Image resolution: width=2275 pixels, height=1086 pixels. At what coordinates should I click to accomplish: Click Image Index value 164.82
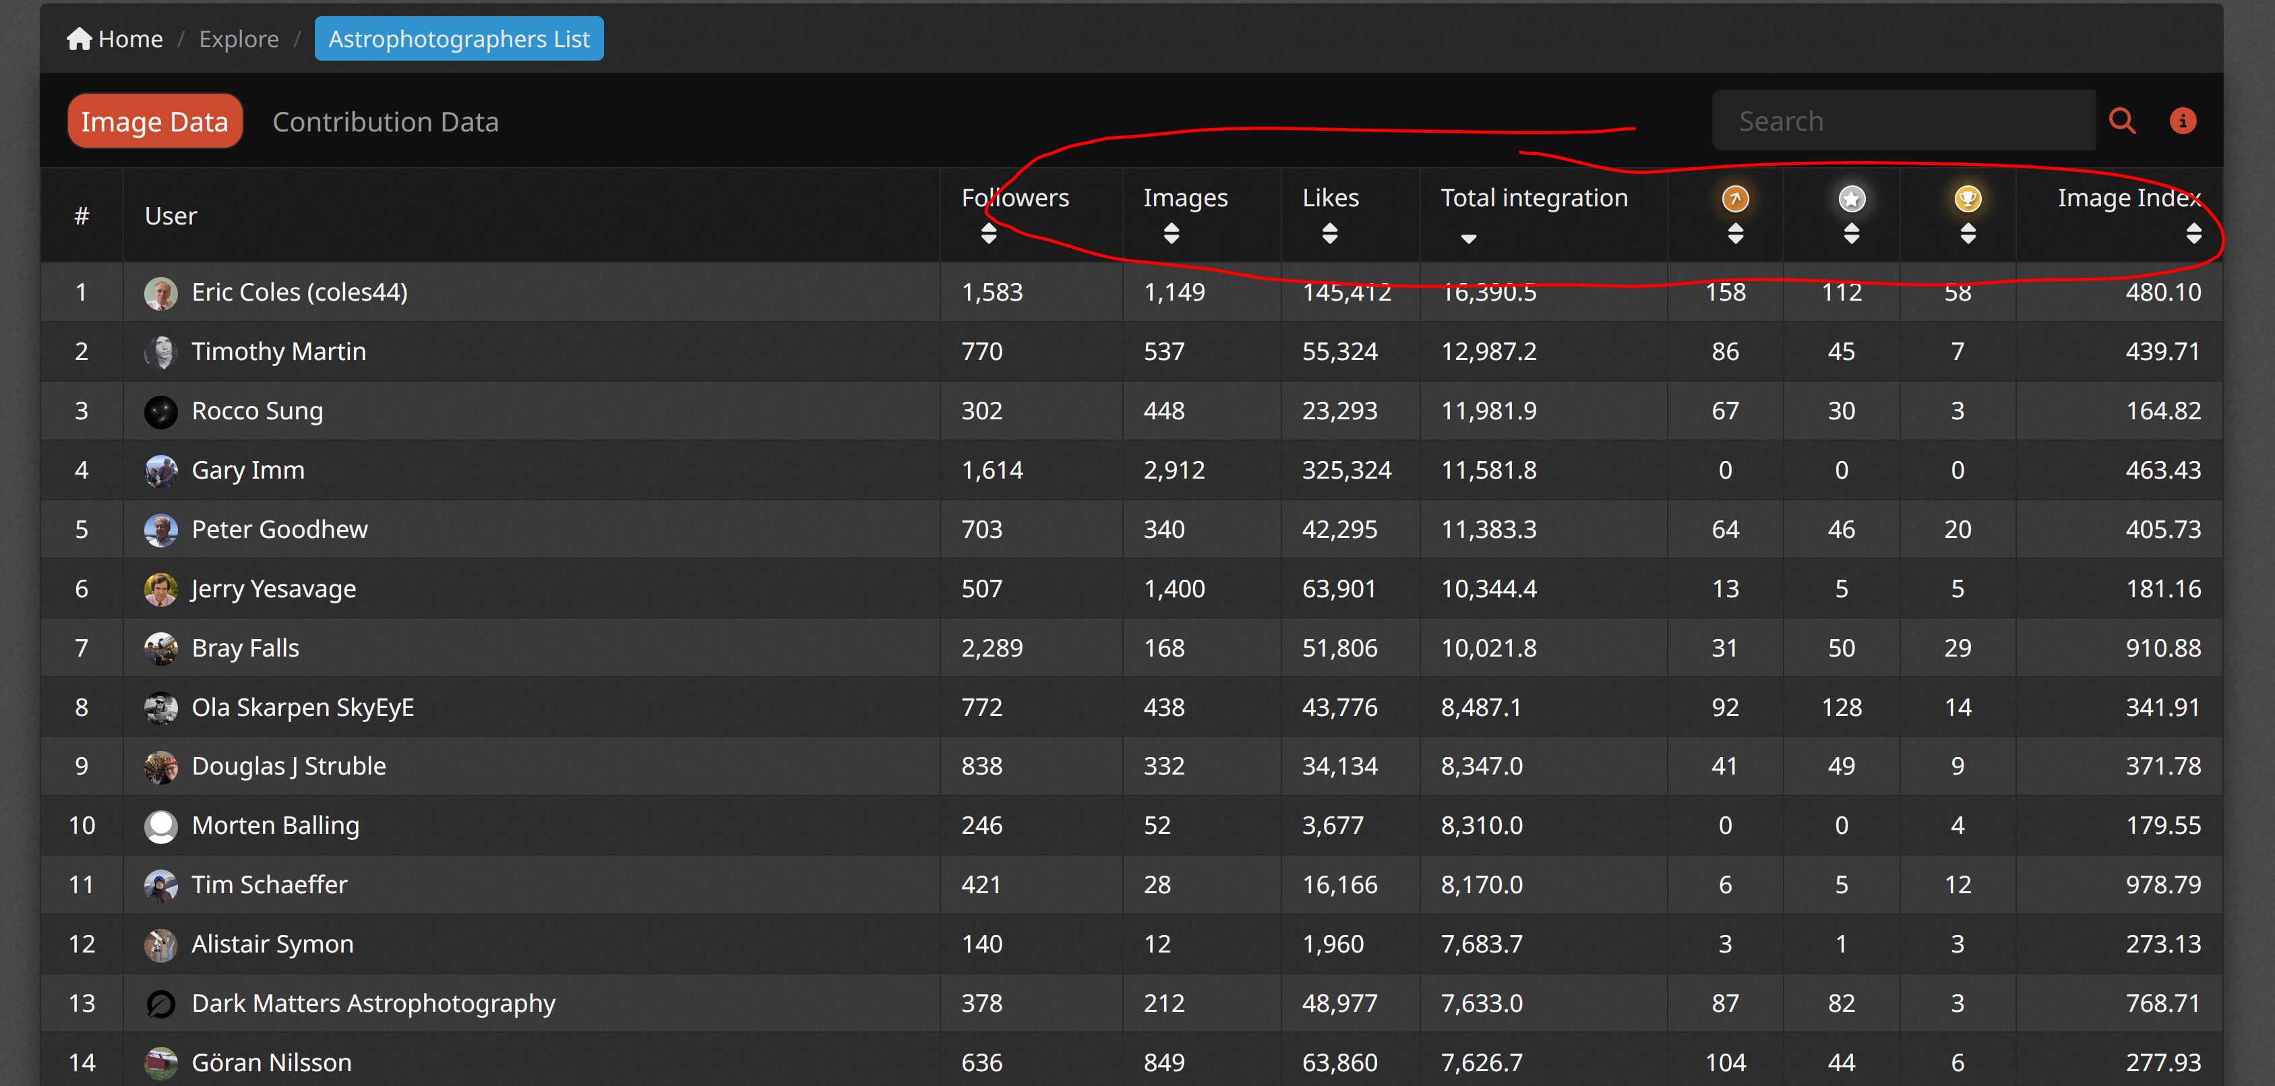[2163, 411]
